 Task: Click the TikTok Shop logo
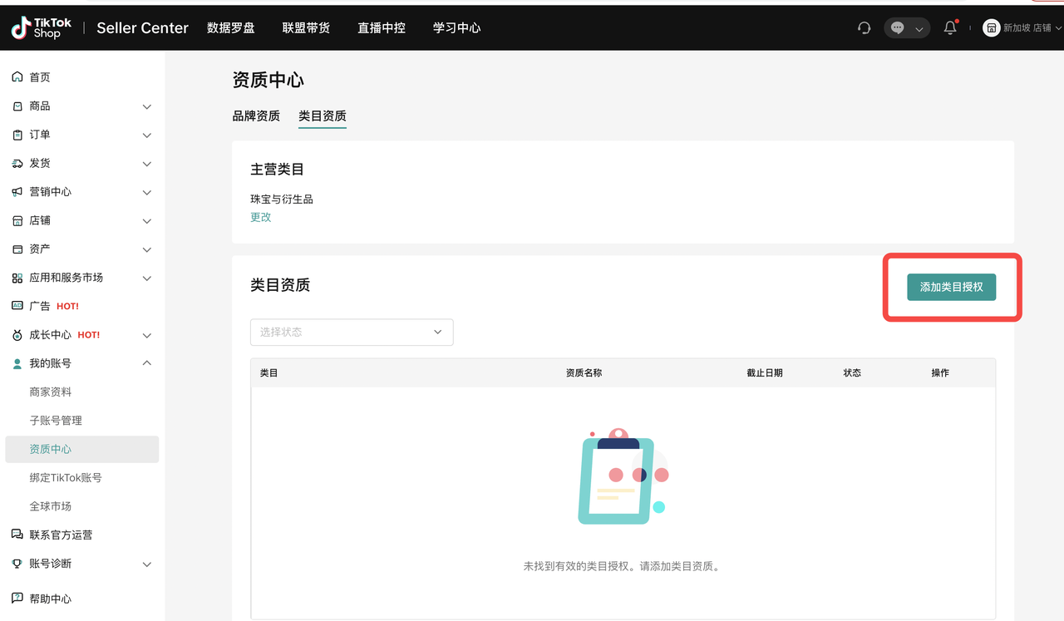(41, 27)
